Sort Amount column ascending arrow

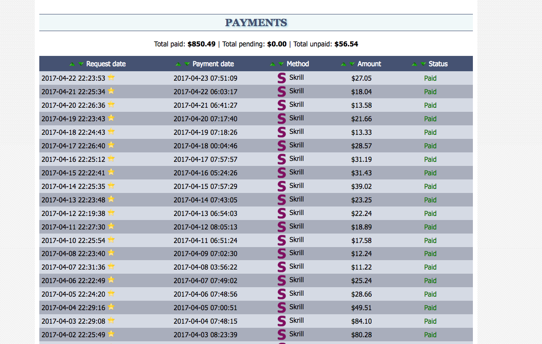click(343, 64)
